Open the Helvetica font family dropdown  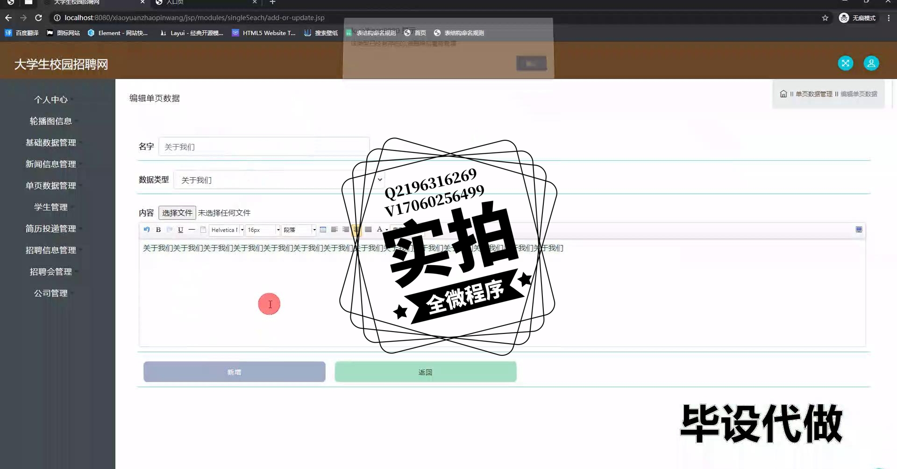click(227, 230)
